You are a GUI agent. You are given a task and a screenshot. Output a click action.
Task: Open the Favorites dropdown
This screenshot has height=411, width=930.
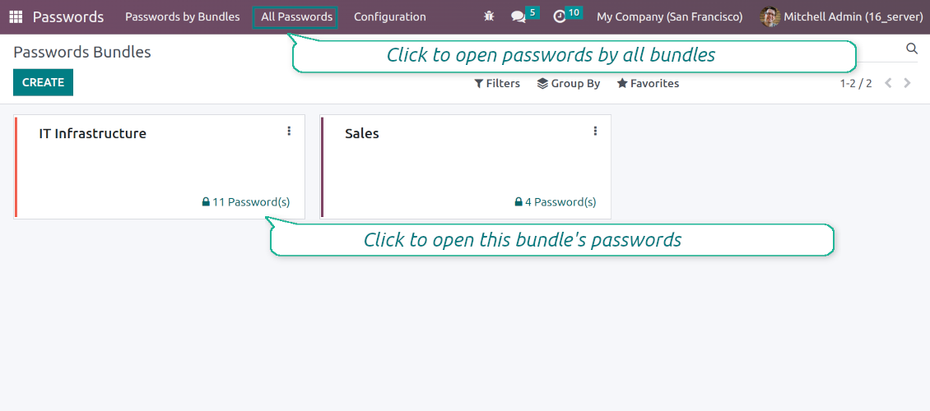pyautogui.click(x=648, y=83)
